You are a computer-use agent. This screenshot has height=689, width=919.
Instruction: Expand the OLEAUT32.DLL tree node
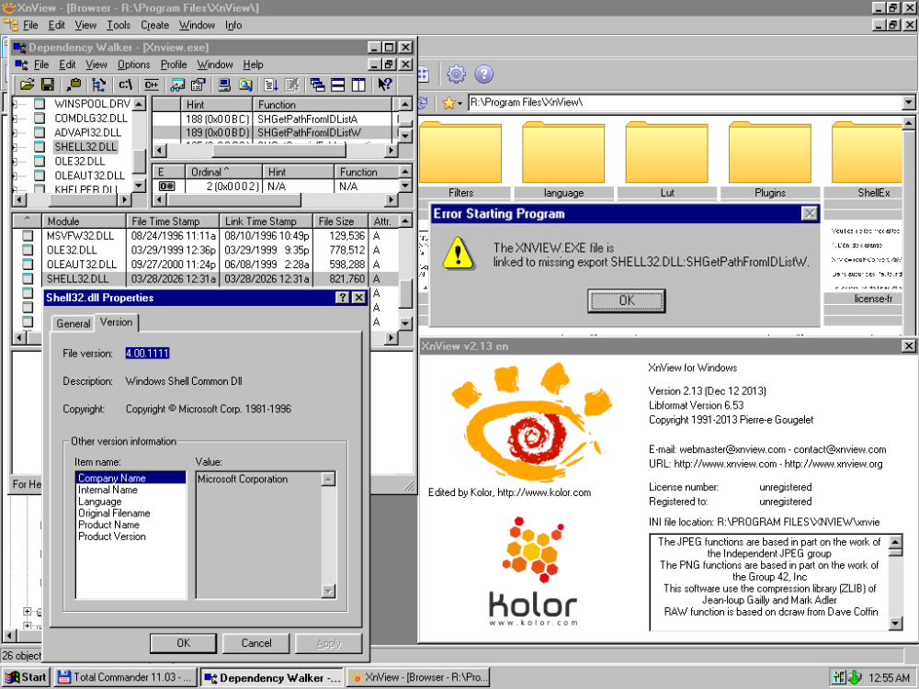coord(16,175)
